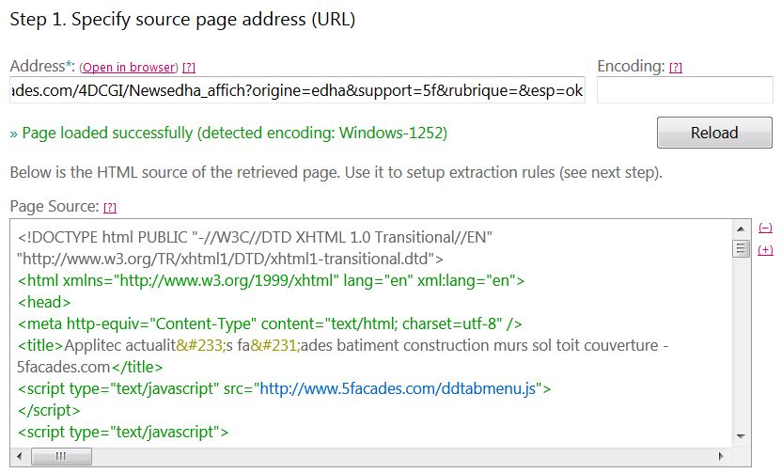Click the <head> line in page source
This screenshot has width=782, height=473.
coord(44,303)
